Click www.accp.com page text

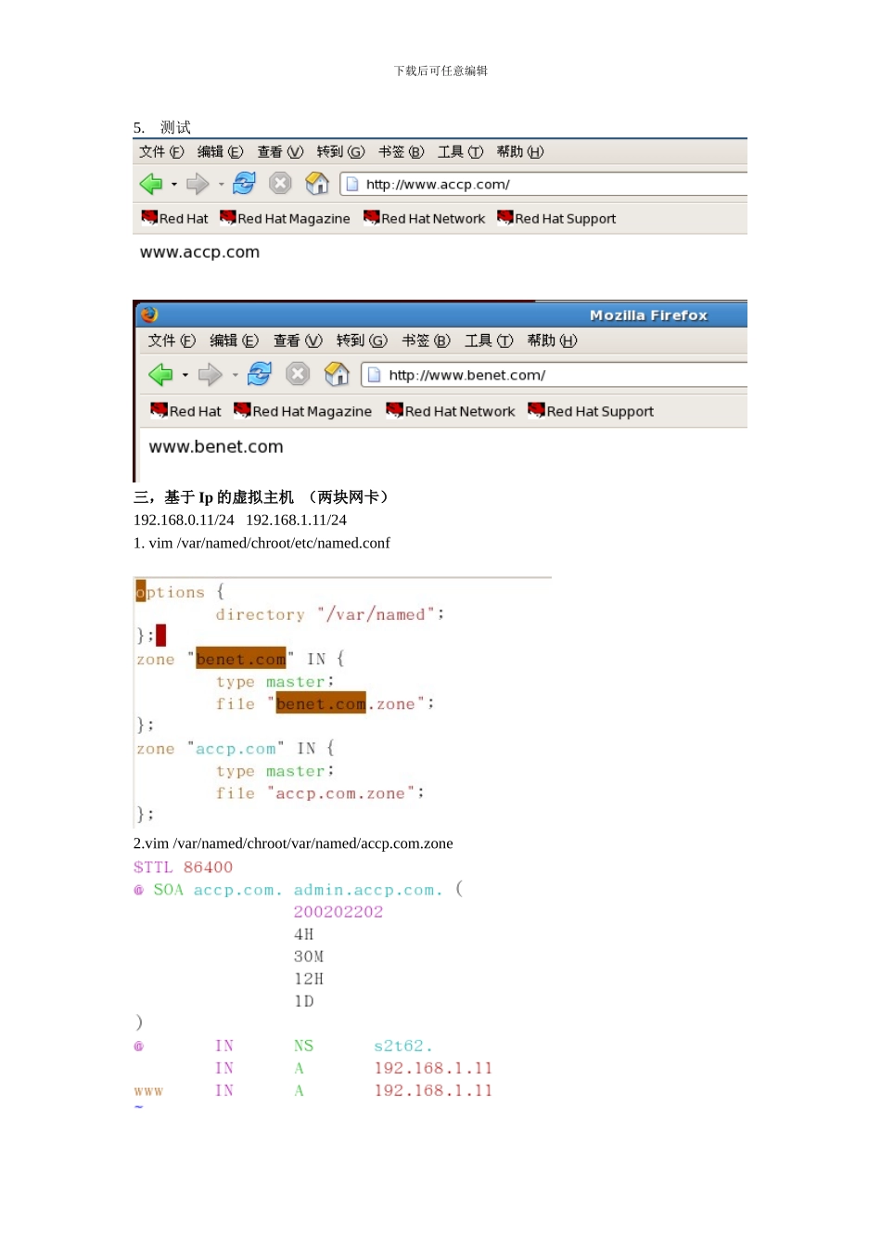coord(199,252)
